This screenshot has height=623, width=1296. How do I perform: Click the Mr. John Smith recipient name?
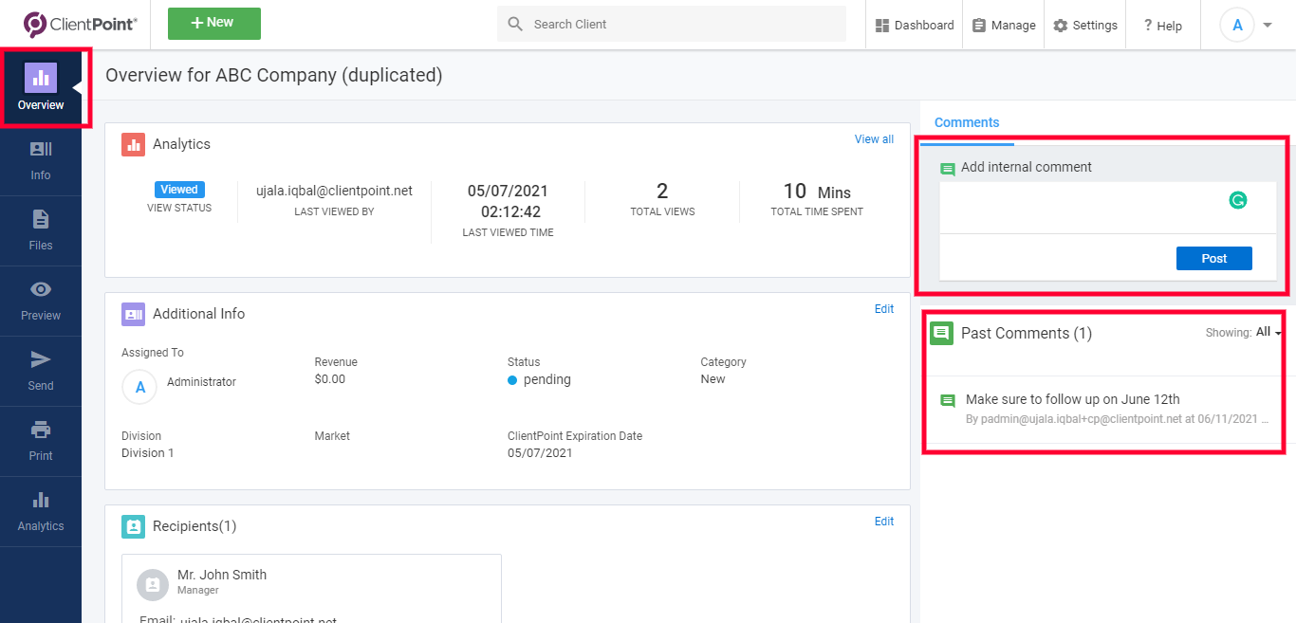point(222,575)
